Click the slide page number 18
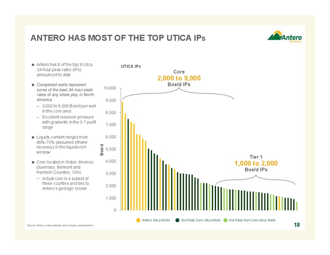The width and height of the screenshot is (330, 255). point(297,225)
